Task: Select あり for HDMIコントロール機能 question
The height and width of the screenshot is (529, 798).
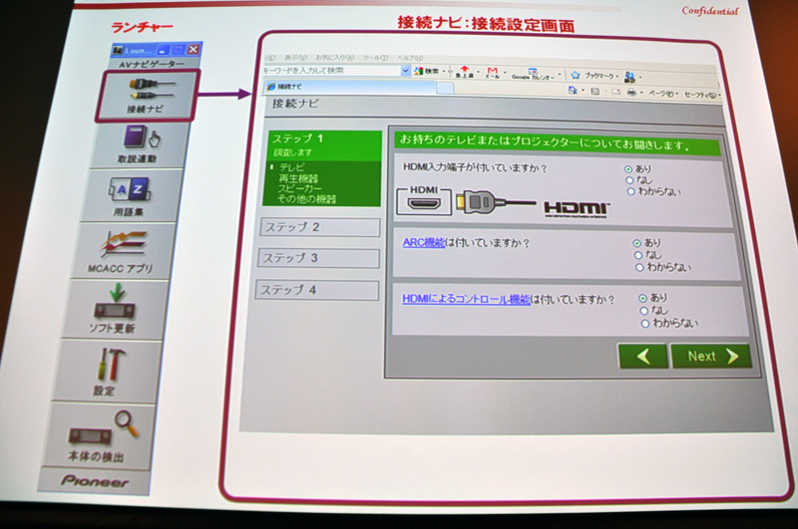Action: pyautogui.click(x=642, y=298)
